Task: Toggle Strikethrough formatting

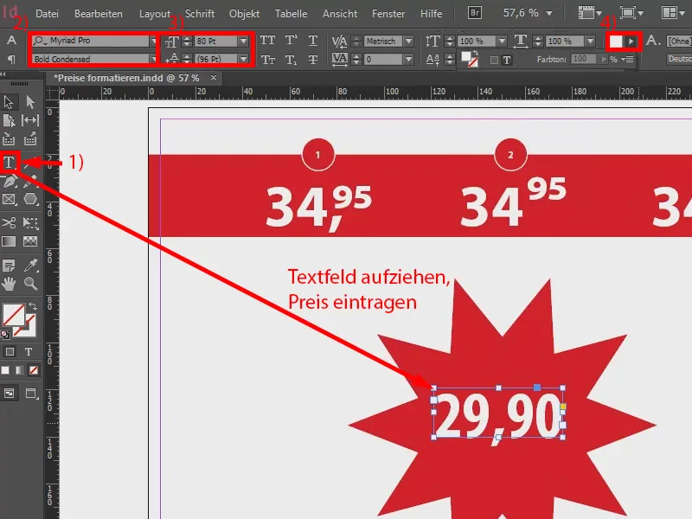Action: pyautogui.click(x=313, y=59)
